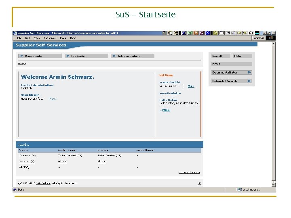This screenshot has width=291, height=218.
Task: Click the page icon beside Done in status bar
Action: point(15,189)
